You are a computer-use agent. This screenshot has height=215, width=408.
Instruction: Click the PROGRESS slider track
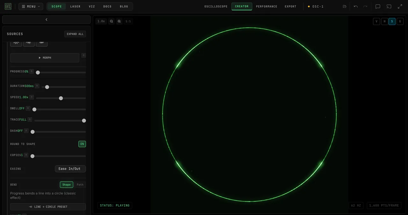(x=60, y=72)
